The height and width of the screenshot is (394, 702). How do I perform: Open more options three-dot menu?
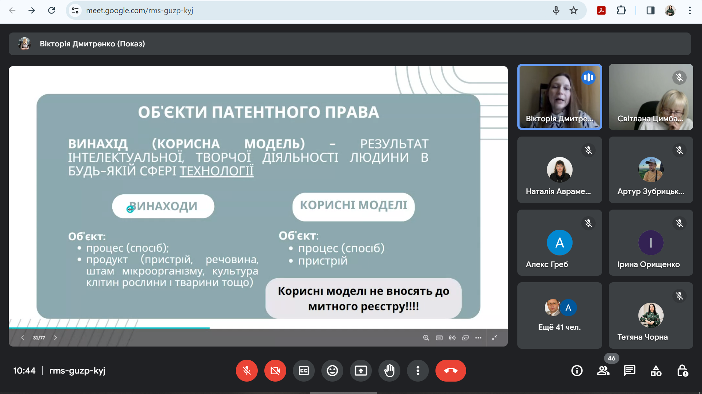coord(418,371)
